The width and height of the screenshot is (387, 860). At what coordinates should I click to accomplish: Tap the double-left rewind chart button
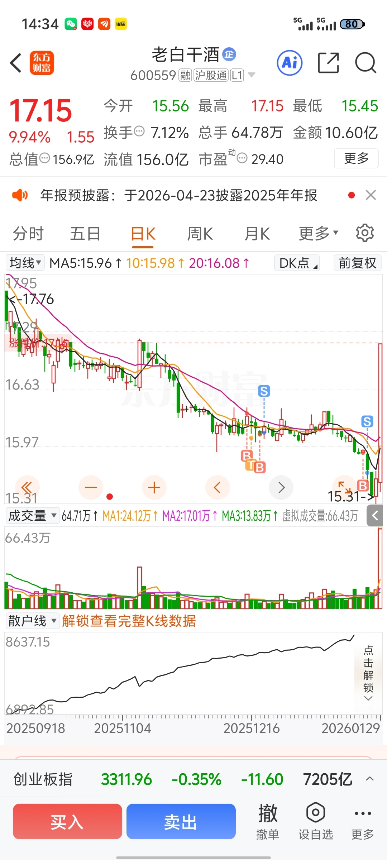coord(27,487)
